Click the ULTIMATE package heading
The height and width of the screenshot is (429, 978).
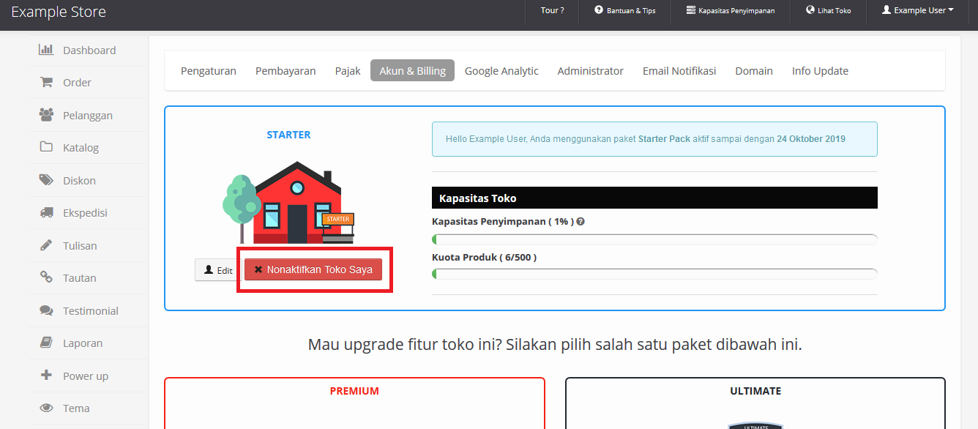(x=755, y=391)
